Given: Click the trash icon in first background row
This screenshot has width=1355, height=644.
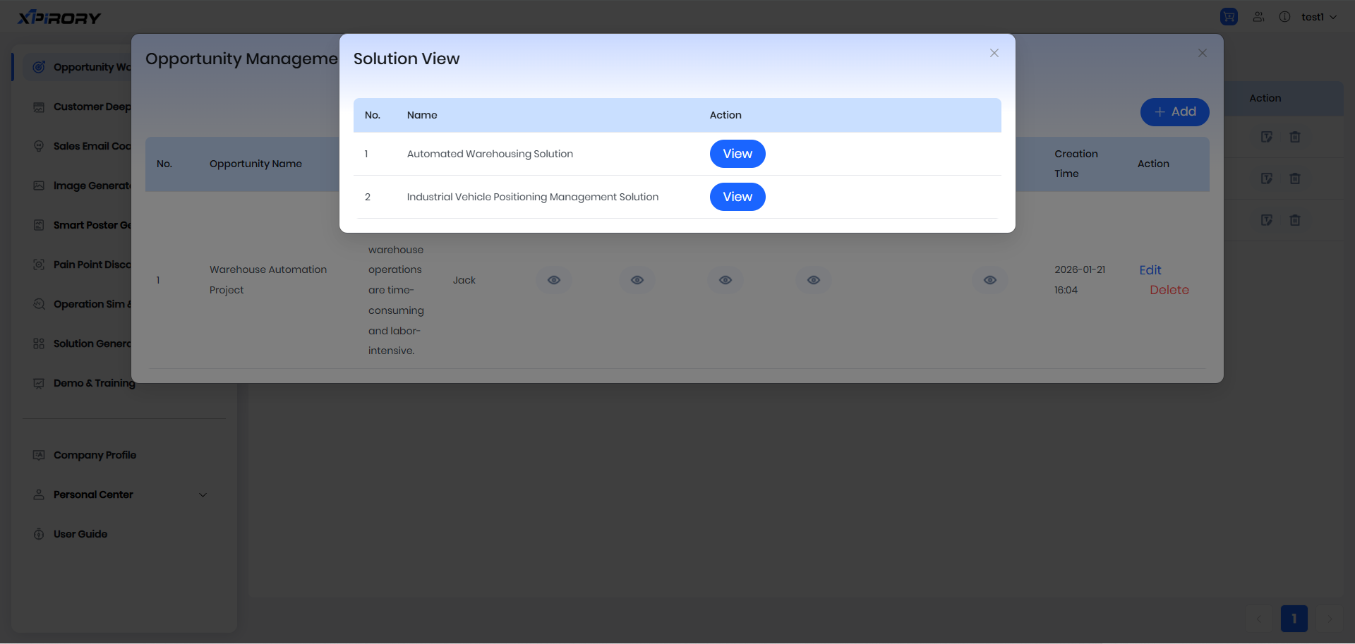Looking at the screenshot, I should (1294, 137).
